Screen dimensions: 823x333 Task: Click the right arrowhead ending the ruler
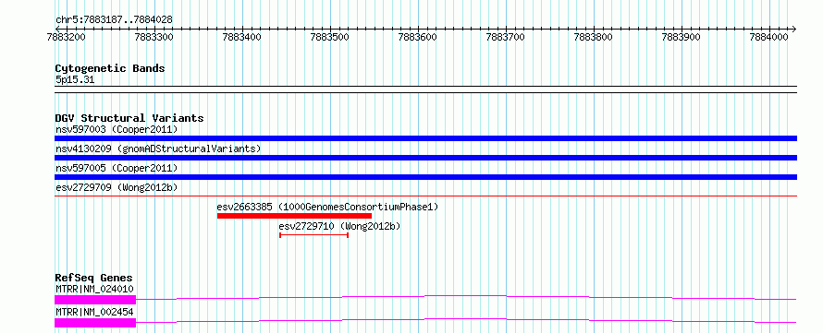793,29
